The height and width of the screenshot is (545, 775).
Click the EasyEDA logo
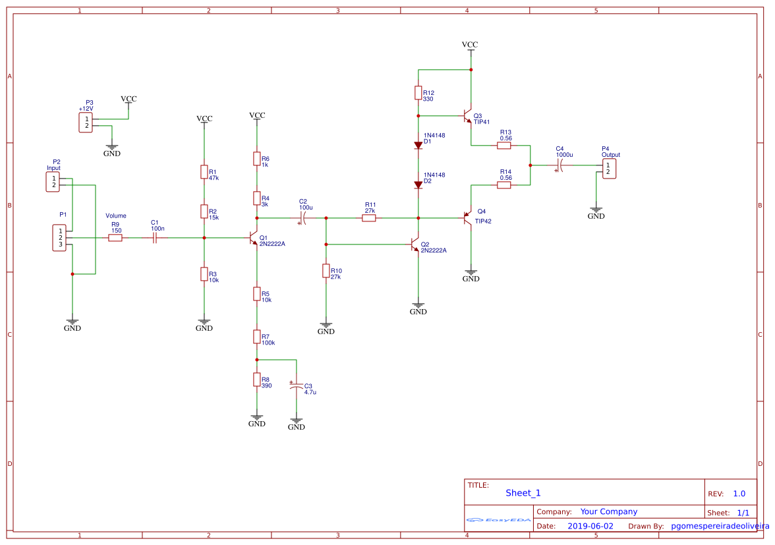[498, 520]
